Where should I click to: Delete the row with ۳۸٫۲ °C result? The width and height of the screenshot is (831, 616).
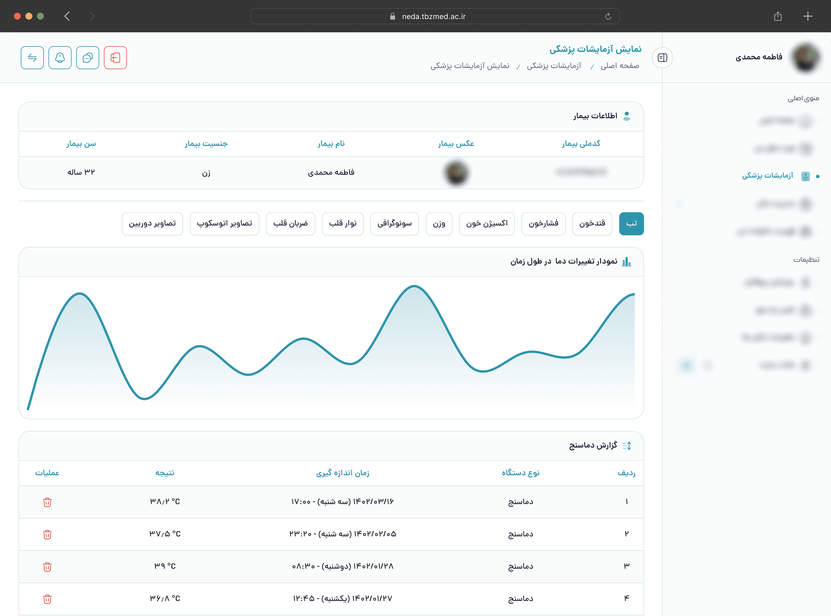pos(47,502)
